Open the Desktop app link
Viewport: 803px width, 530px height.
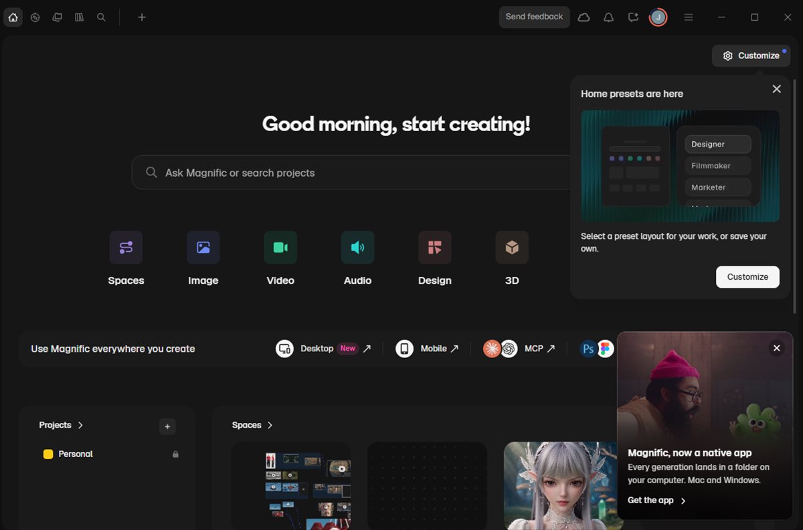(x=324, y=349)
